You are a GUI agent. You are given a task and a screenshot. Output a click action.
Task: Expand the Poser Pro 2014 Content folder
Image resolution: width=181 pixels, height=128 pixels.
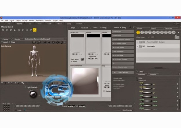pyautogui.click(x=137, y=42)
